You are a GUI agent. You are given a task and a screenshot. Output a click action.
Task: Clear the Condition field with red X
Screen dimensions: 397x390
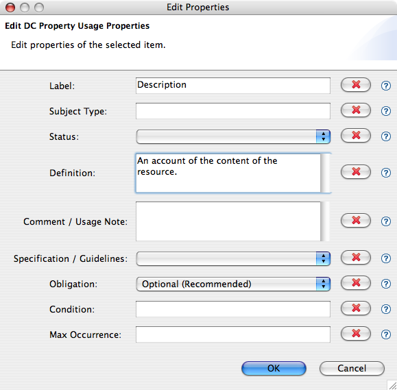356,308
